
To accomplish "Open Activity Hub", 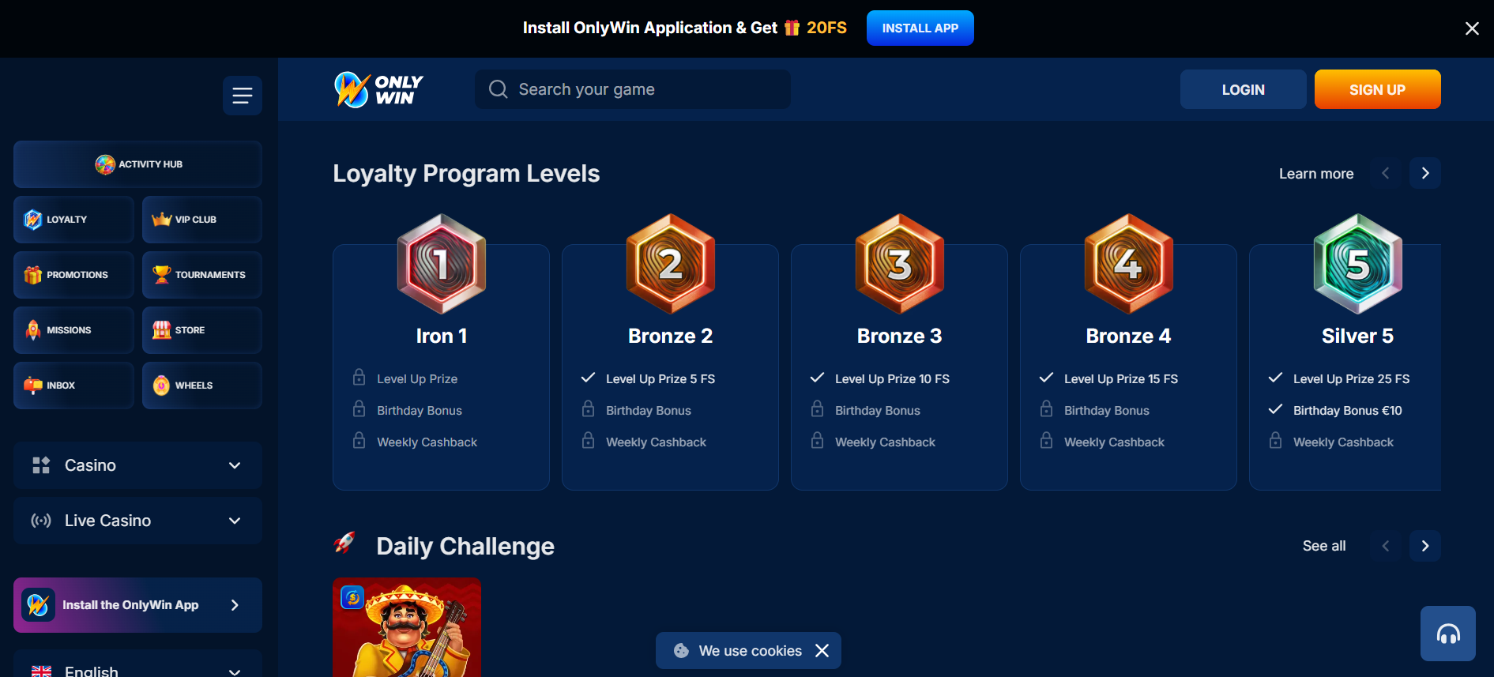I will tap(137, 164).
